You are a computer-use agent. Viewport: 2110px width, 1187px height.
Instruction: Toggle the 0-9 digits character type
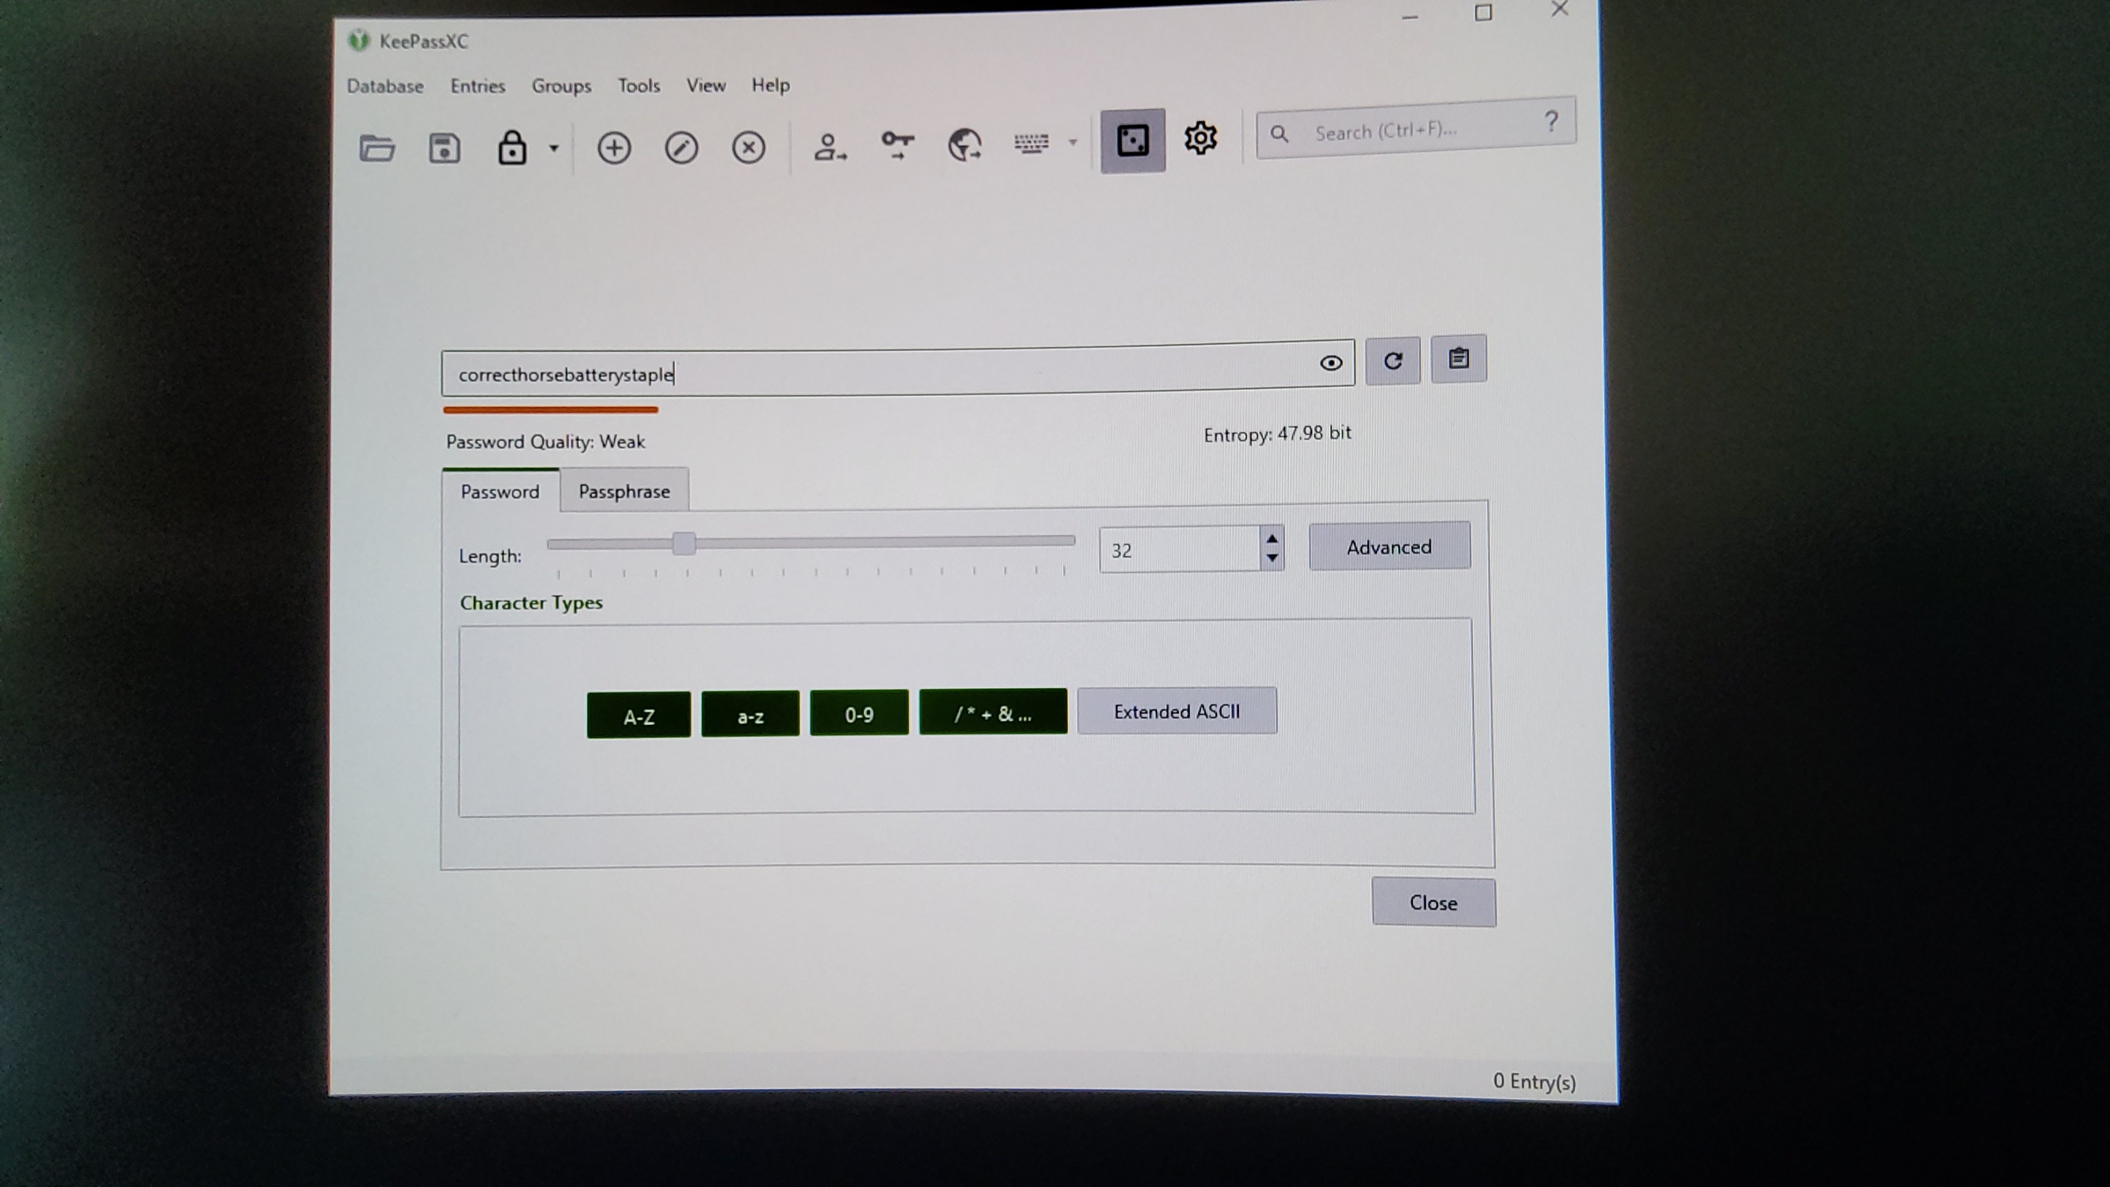tap(858, 714)
